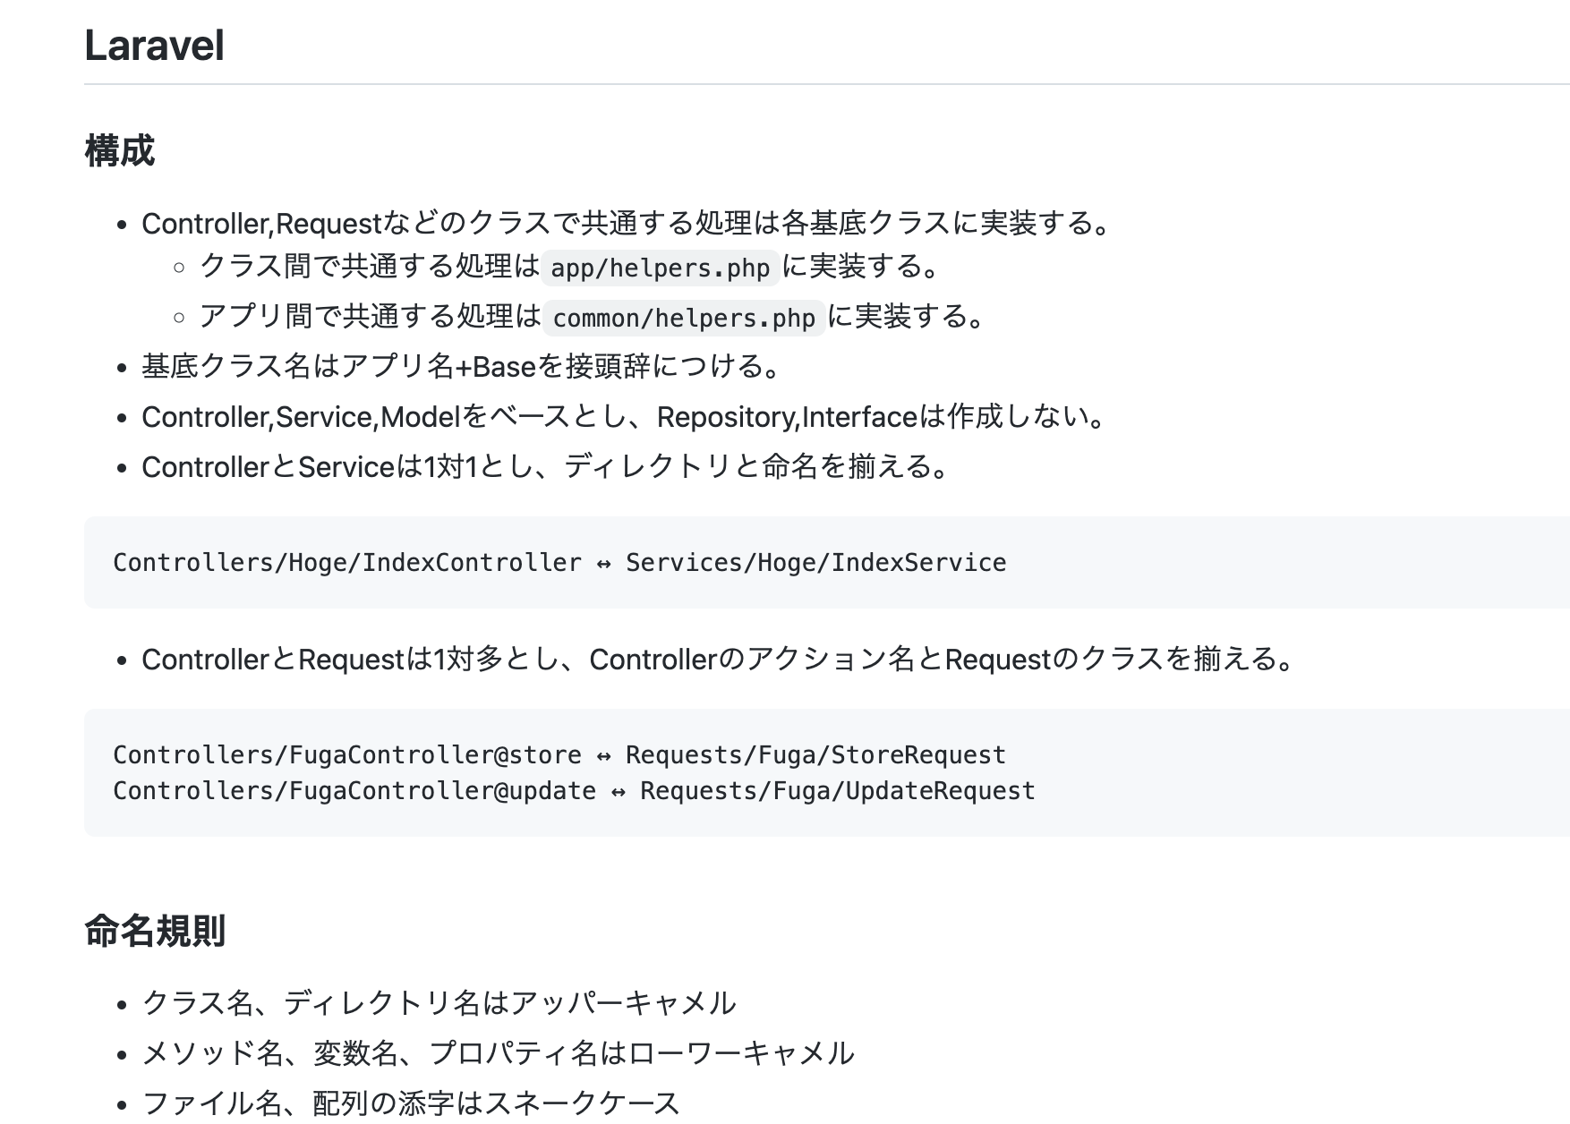Click the 構成 section heading
Screen dimensions: 1570x1124
[x=120, y=150]
